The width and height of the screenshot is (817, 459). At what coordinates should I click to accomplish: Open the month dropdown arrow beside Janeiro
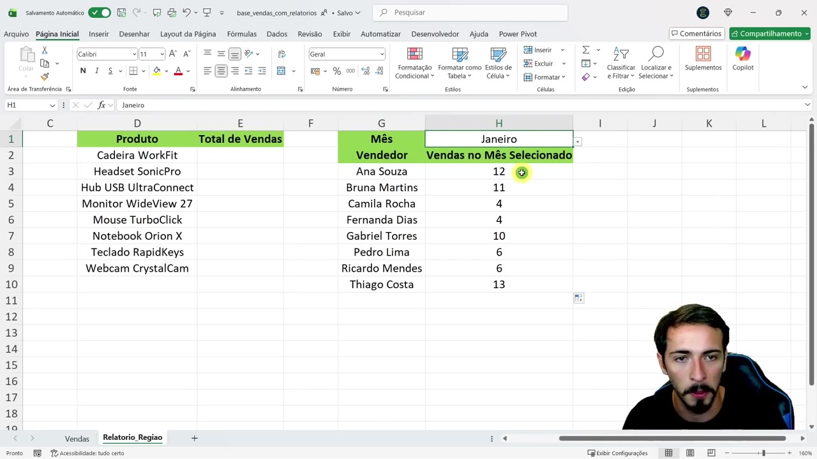pyautogui.click(x=578, y=142)
